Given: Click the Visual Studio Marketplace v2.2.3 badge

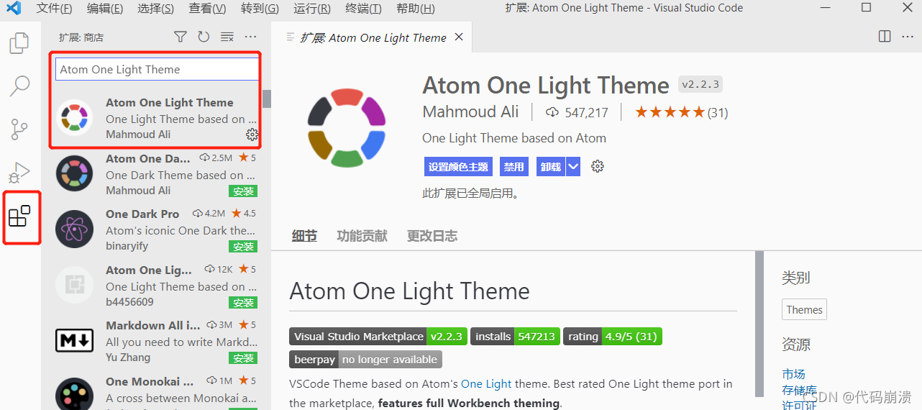Looking at the screenshot, I should pos(378,336).
